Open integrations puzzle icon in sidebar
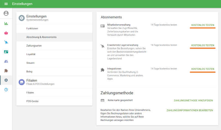The height and width of the screenshot is (130, 221). (6, 71)
